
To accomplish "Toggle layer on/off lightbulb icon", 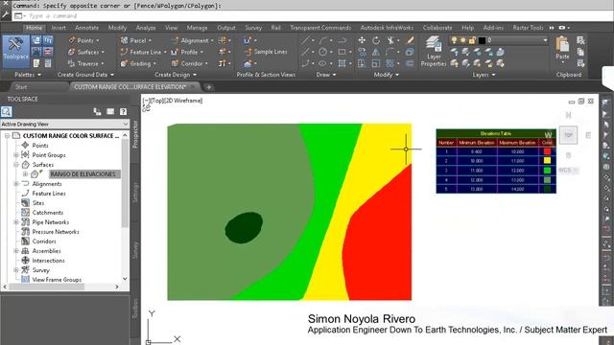I will [x=454, y=40].
